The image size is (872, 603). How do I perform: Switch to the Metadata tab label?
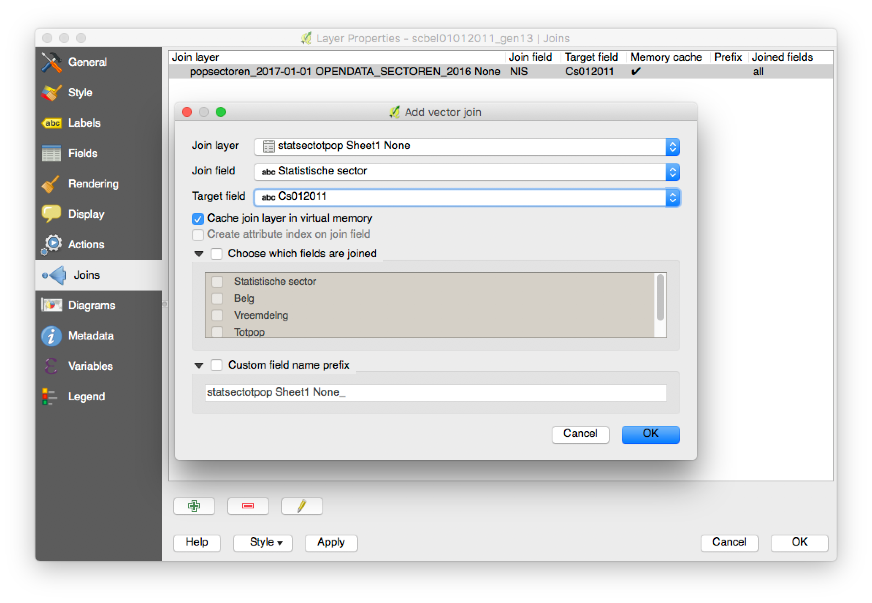tap(91, 336)
